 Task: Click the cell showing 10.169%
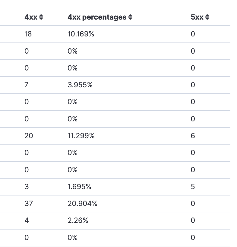click(x=81, y=34)
